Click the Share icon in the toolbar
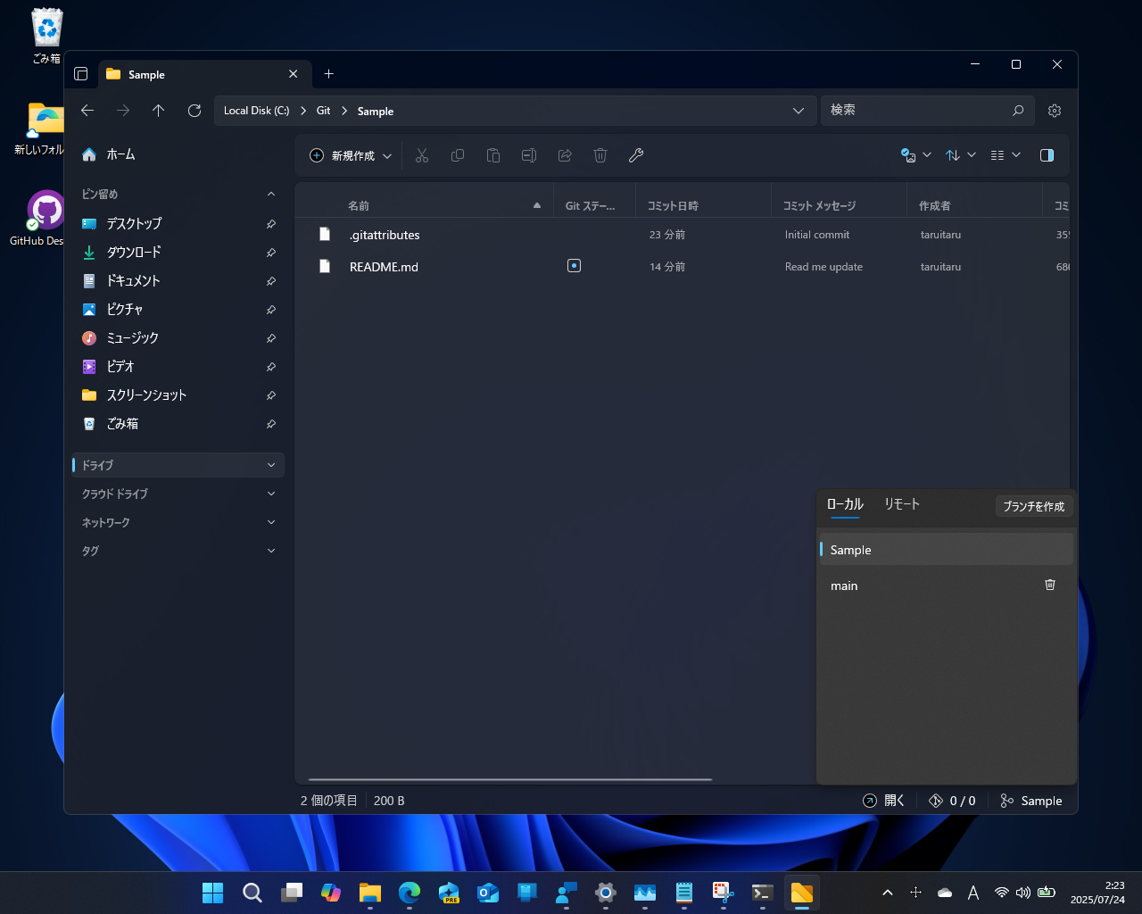 tap(564, 154)
